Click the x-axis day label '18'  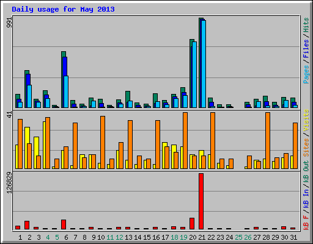click(174, 237)
